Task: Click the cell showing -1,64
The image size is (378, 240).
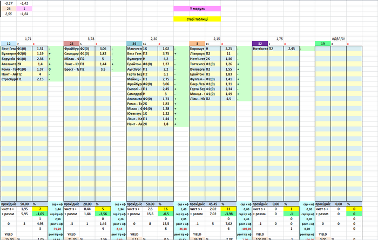Action: (24, 14)
